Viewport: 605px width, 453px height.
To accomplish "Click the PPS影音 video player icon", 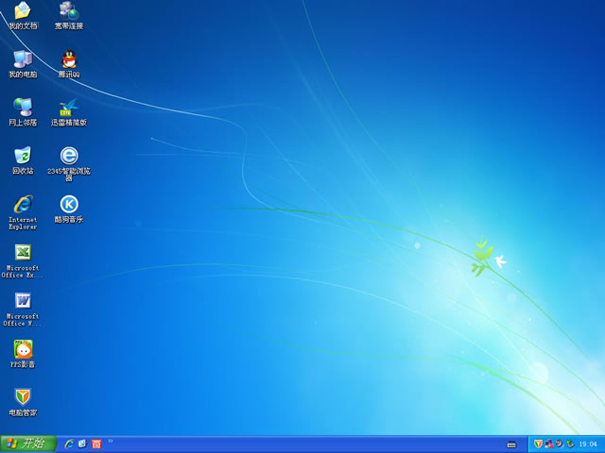I will click(x=23, y=349).
